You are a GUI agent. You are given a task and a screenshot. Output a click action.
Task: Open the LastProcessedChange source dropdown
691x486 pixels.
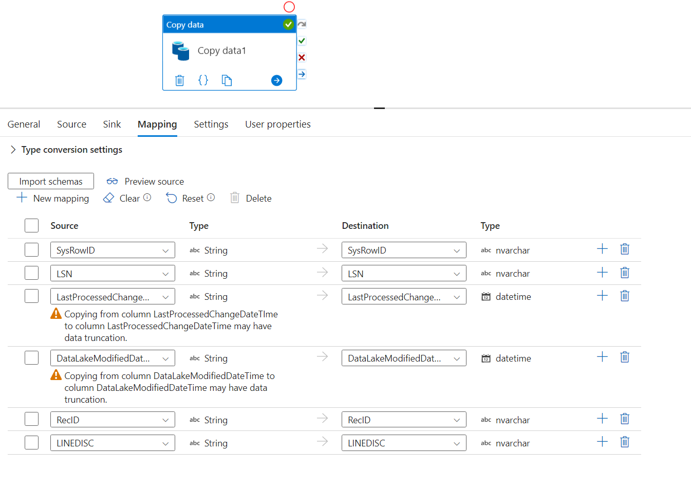pos(113,296)
